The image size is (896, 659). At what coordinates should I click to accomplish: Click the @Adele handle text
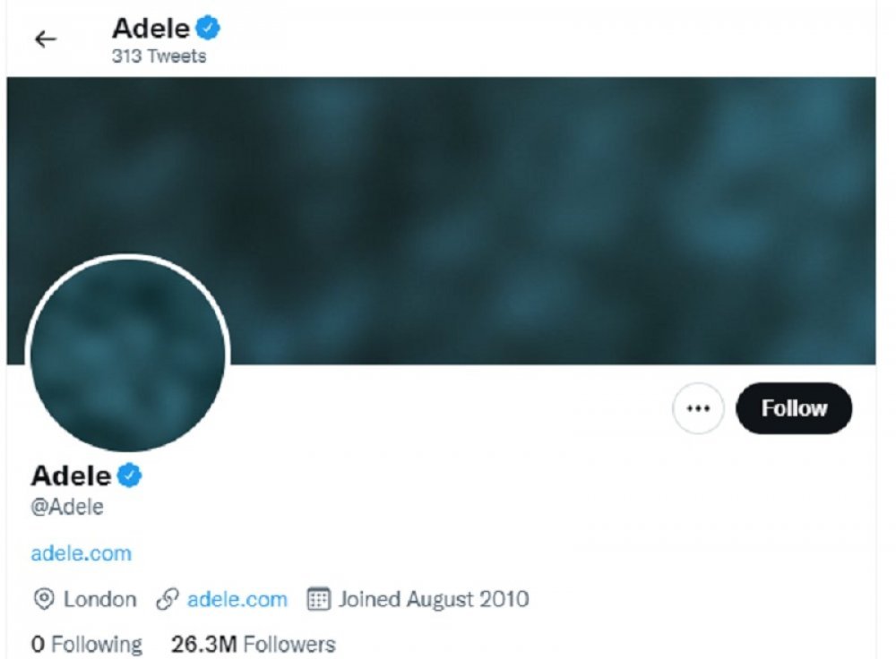pos(67,507)
